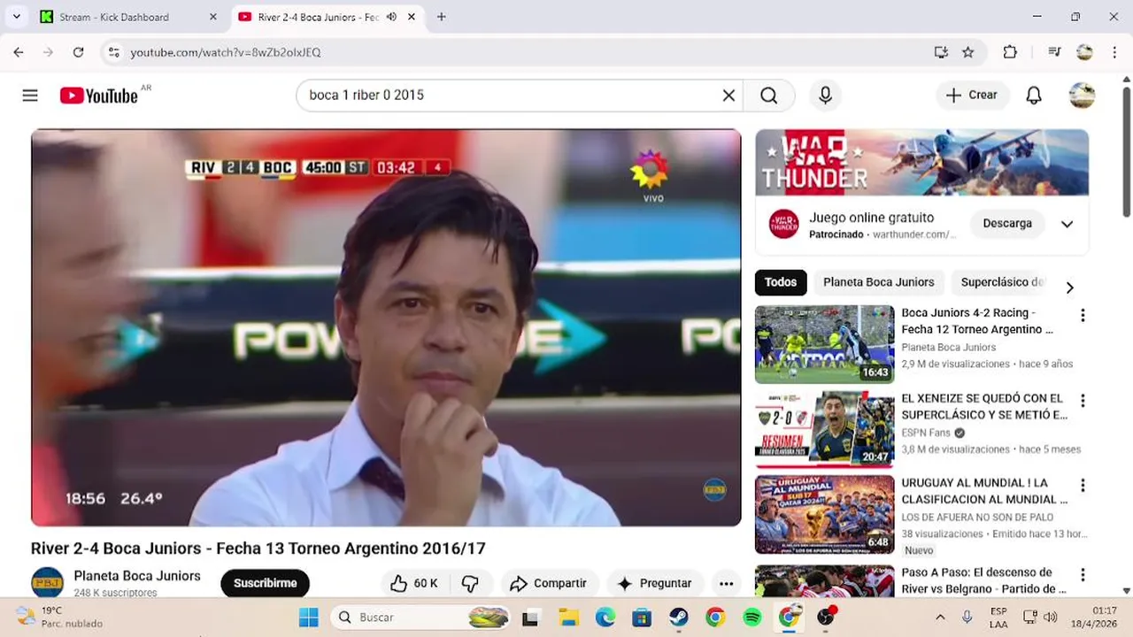
Task: Open Spotify from the taskbar
Action: click(752, 617)
